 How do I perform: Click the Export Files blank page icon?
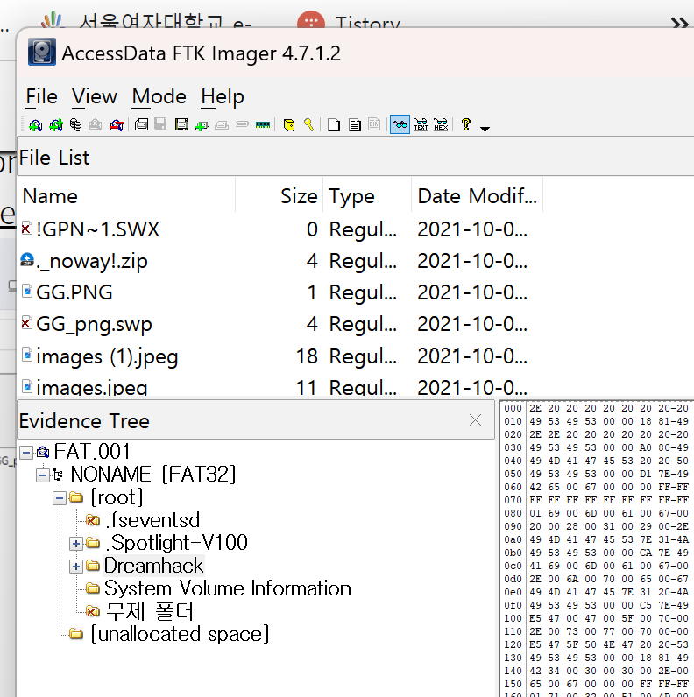tap(334, 125)
